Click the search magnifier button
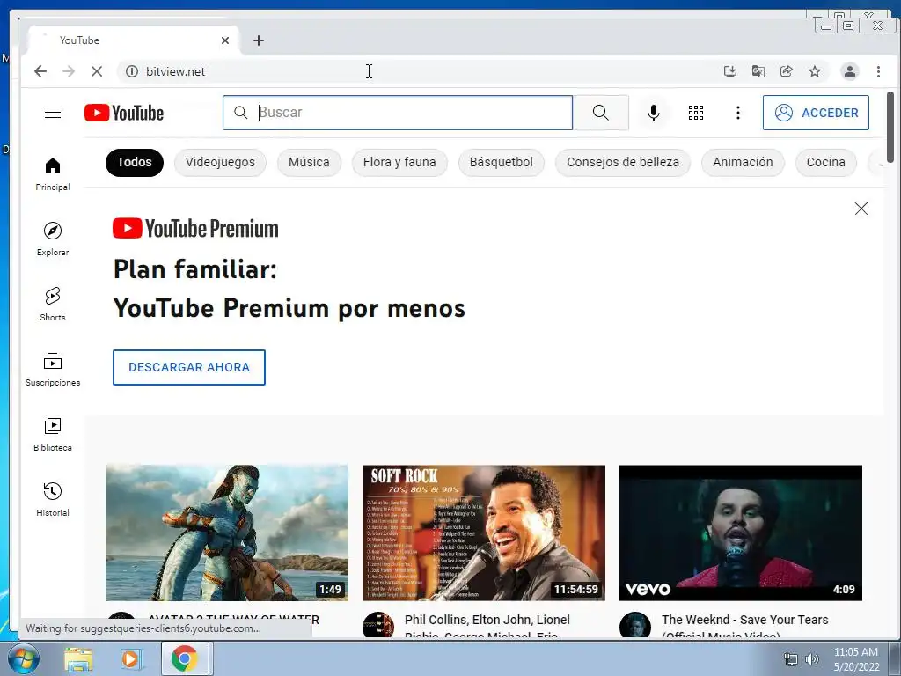The width and height of the screenshot is (901, 676). click(600, 113)
